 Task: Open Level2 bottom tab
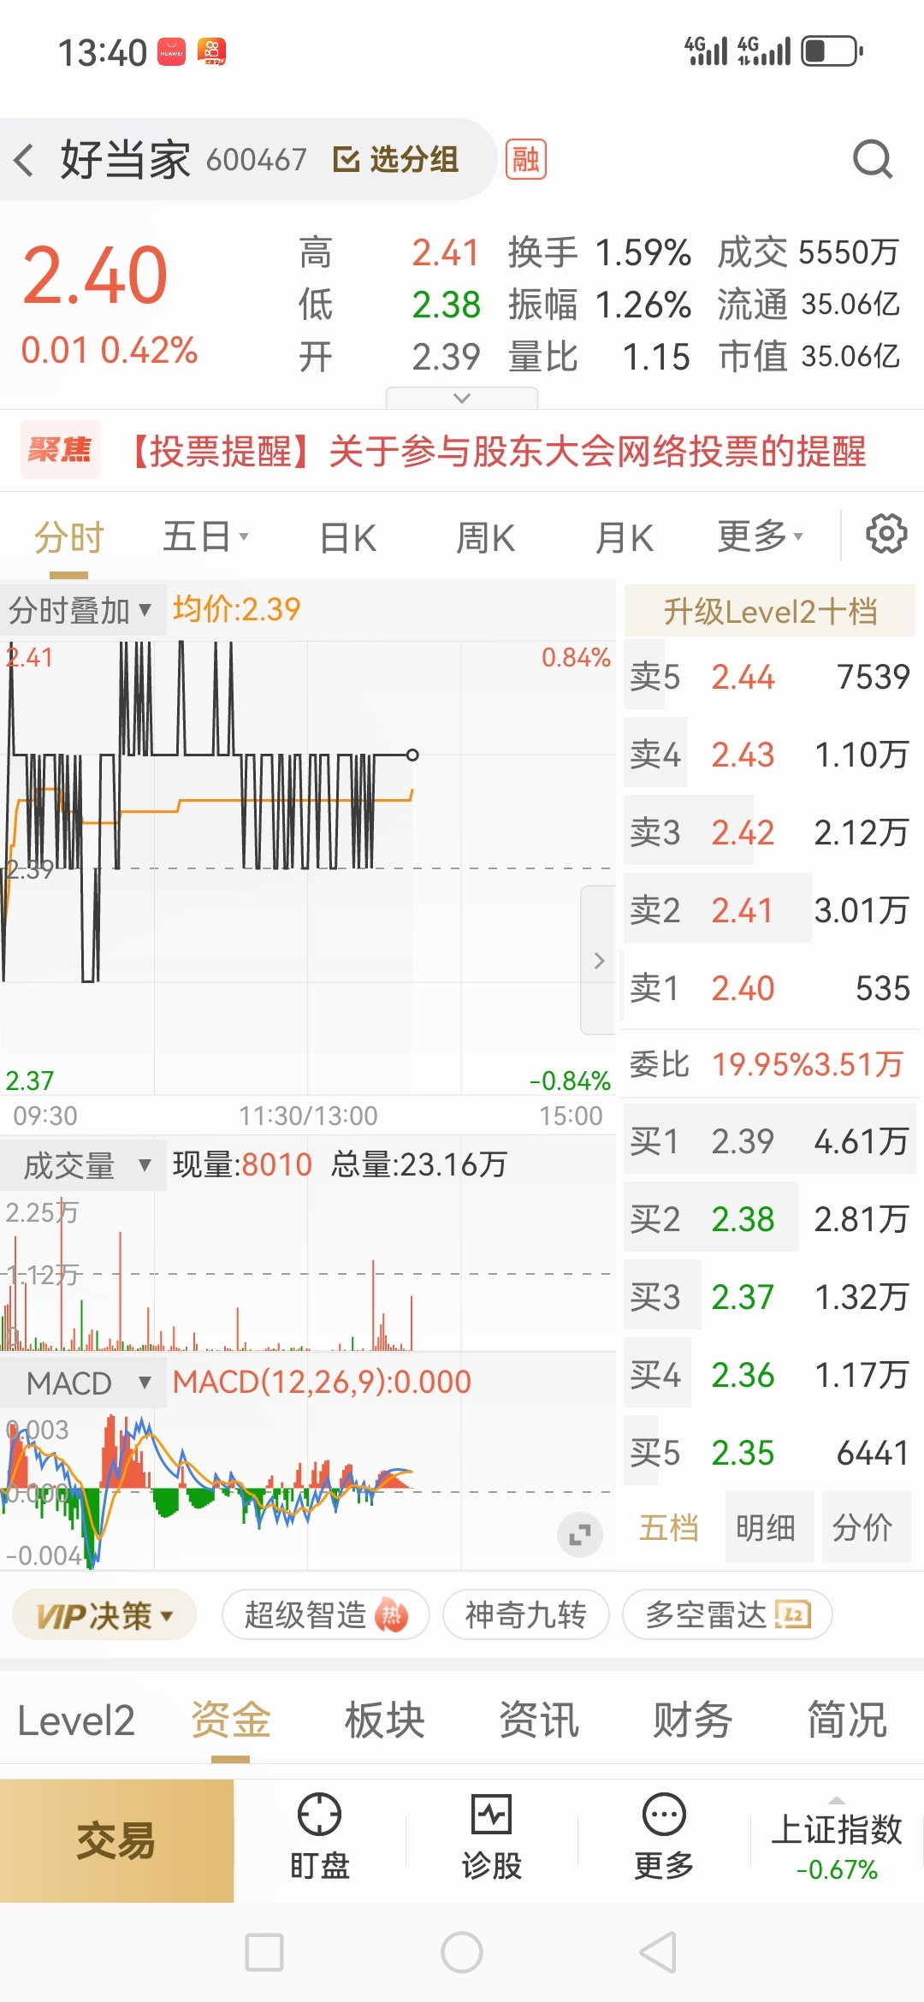point(76,1720)
